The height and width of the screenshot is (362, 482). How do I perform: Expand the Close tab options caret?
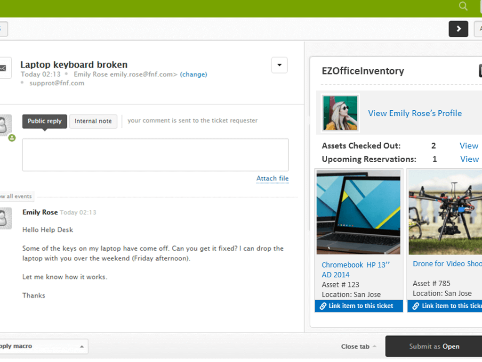[374, 346]
